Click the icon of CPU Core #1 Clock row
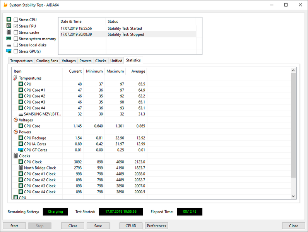The height and width of the screenshot is (232, 308). 21,174
